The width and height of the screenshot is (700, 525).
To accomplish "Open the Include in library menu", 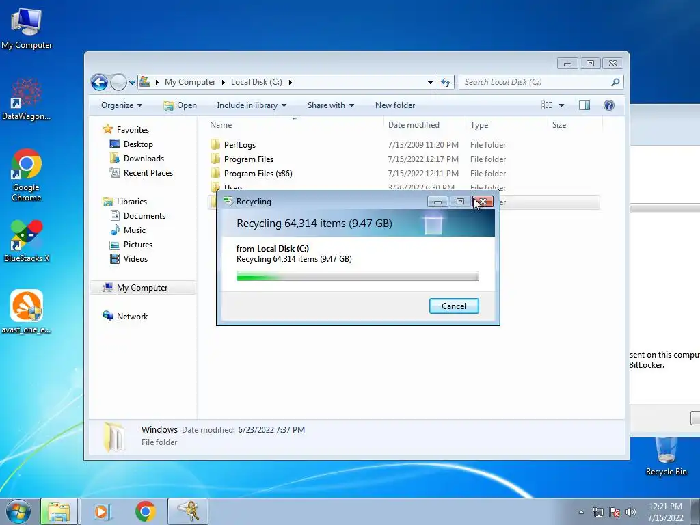I will (x=252, y=105).
